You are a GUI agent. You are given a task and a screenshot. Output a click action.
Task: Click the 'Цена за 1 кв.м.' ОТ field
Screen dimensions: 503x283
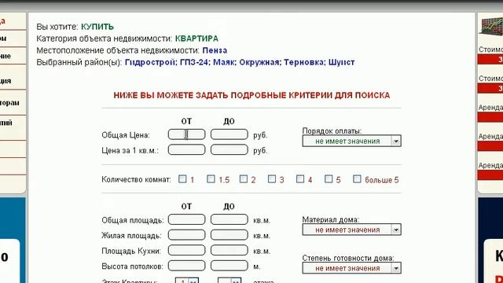(187, 150)
